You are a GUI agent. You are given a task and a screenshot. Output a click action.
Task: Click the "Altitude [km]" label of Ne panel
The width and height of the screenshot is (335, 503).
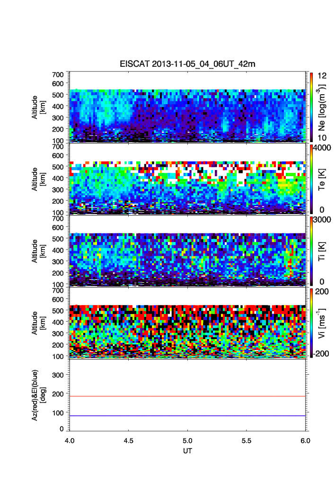pos(38,108)
